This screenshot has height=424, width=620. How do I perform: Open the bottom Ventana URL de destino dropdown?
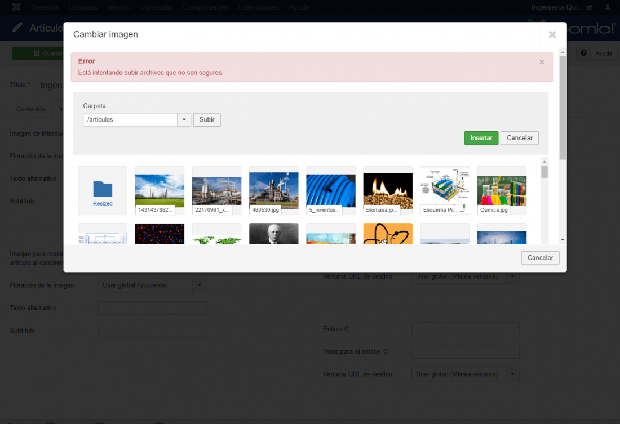466,374
